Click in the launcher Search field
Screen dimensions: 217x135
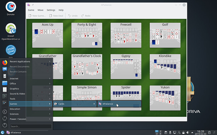coord(31,126)
